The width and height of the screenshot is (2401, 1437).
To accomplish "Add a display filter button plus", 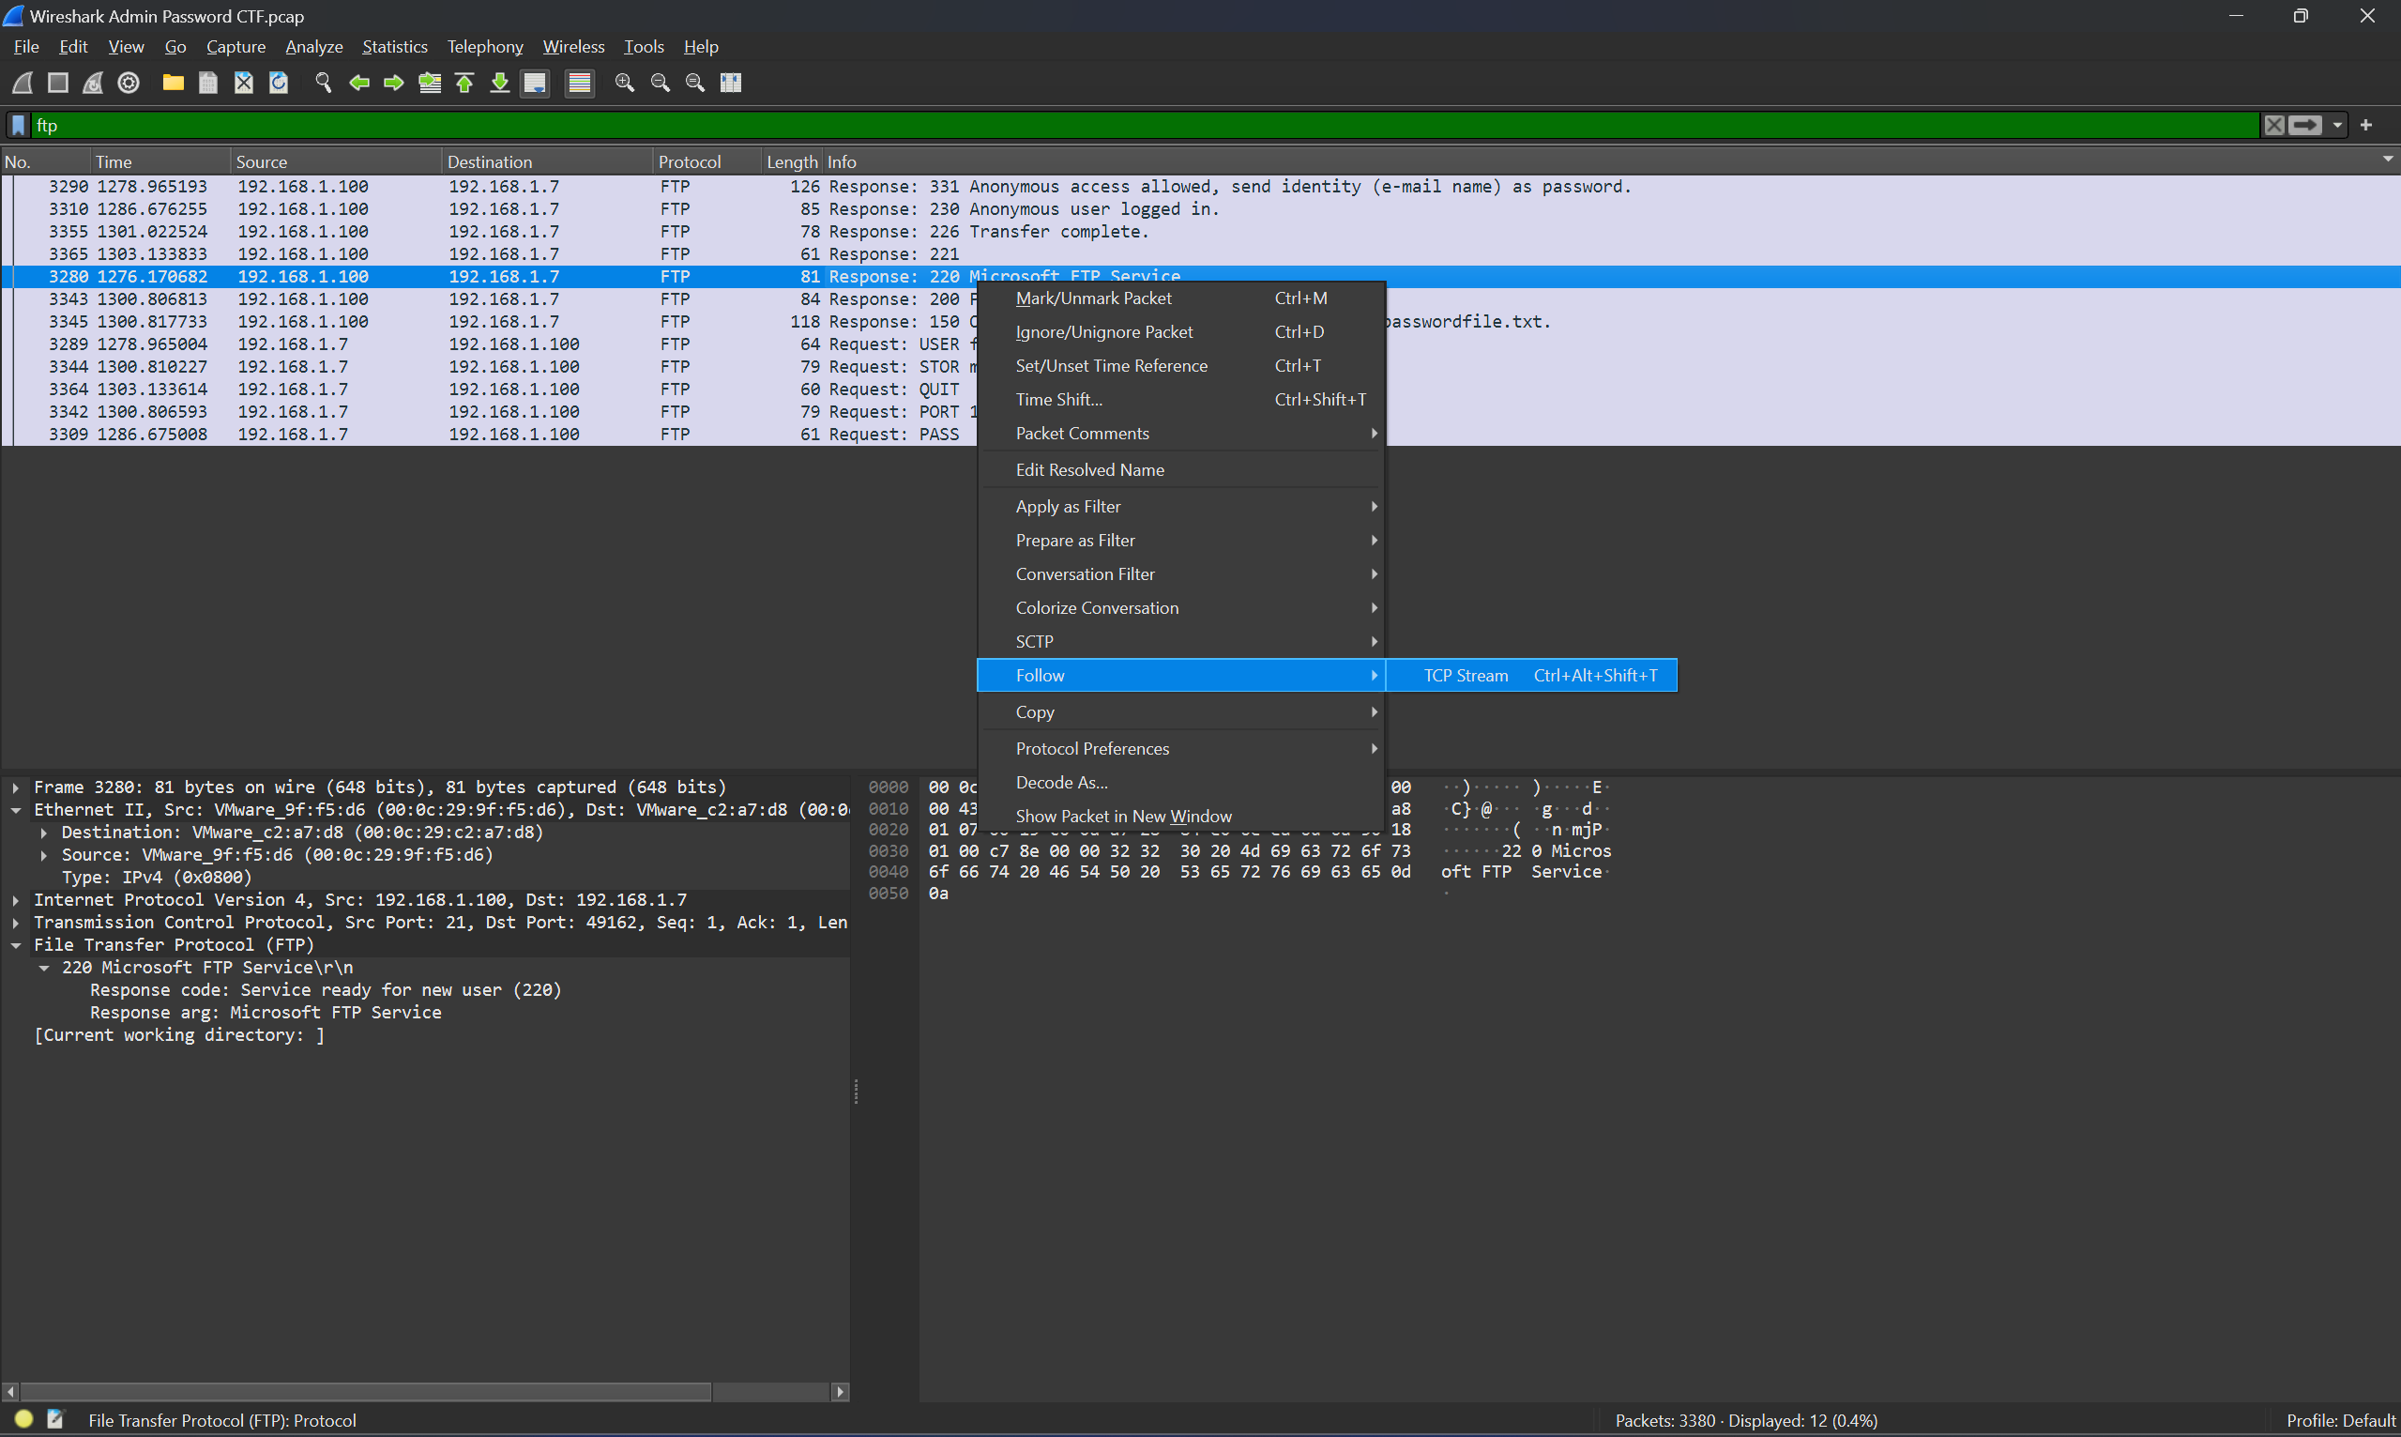I will 2366,125.
